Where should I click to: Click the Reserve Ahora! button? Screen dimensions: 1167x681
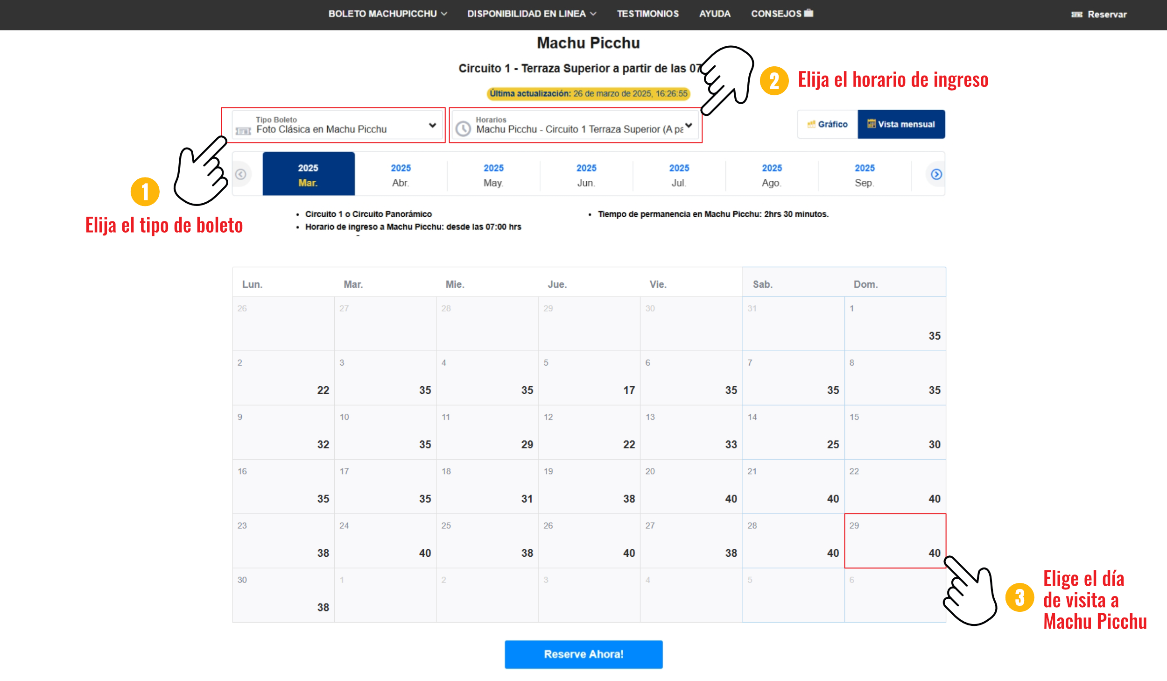[583, 654]
